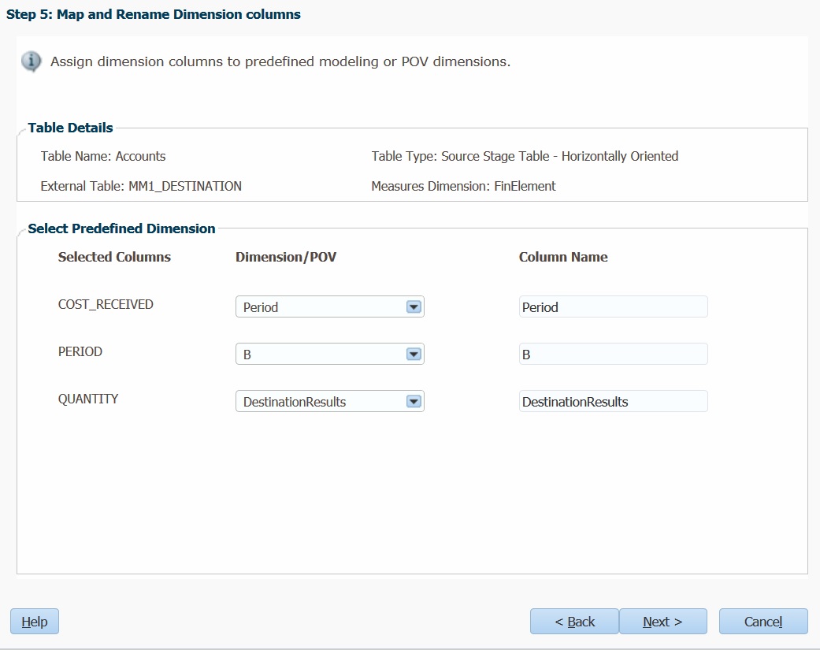Click the information icon beside the instructions
This screenshot has width=820, height=650.
pos(32,61)
